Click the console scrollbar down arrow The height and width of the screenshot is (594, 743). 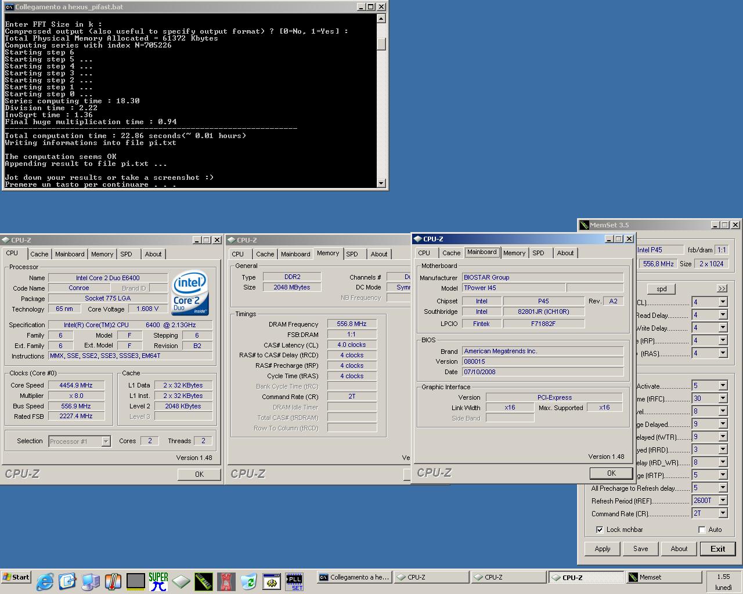381,183
